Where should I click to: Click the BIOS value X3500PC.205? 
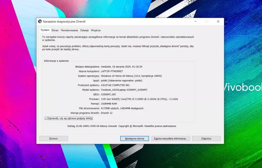pos(108,95)
